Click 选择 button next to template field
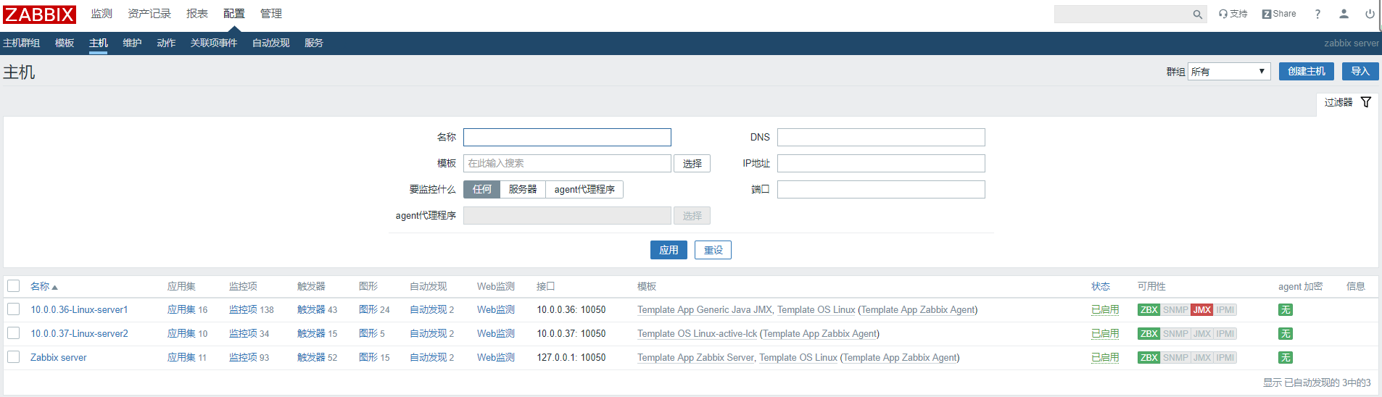1382x397 pixels. pyautogui.click(x=692, y=164)
